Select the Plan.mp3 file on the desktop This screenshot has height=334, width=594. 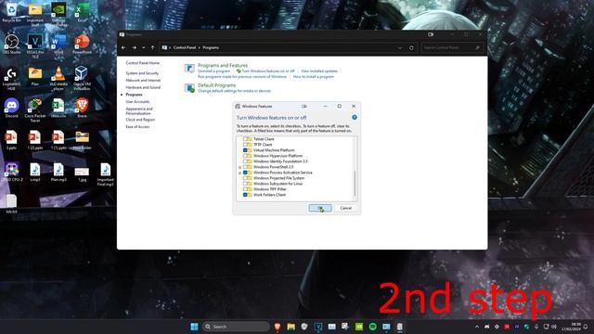click(58, 173)
